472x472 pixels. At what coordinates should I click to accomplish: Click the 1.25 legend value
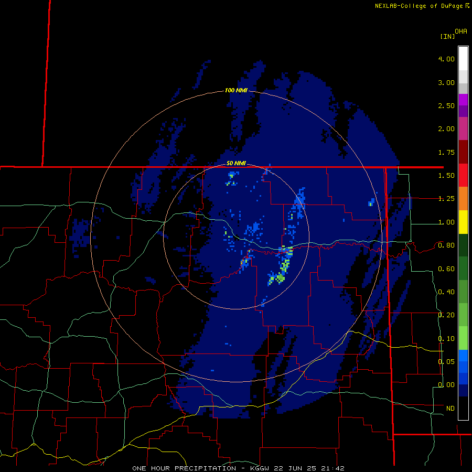[446, 199]
